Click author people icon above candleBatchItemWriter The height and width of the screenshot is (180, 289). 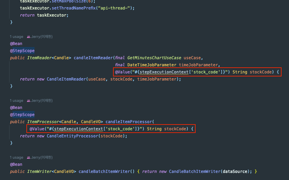[28, 158]
